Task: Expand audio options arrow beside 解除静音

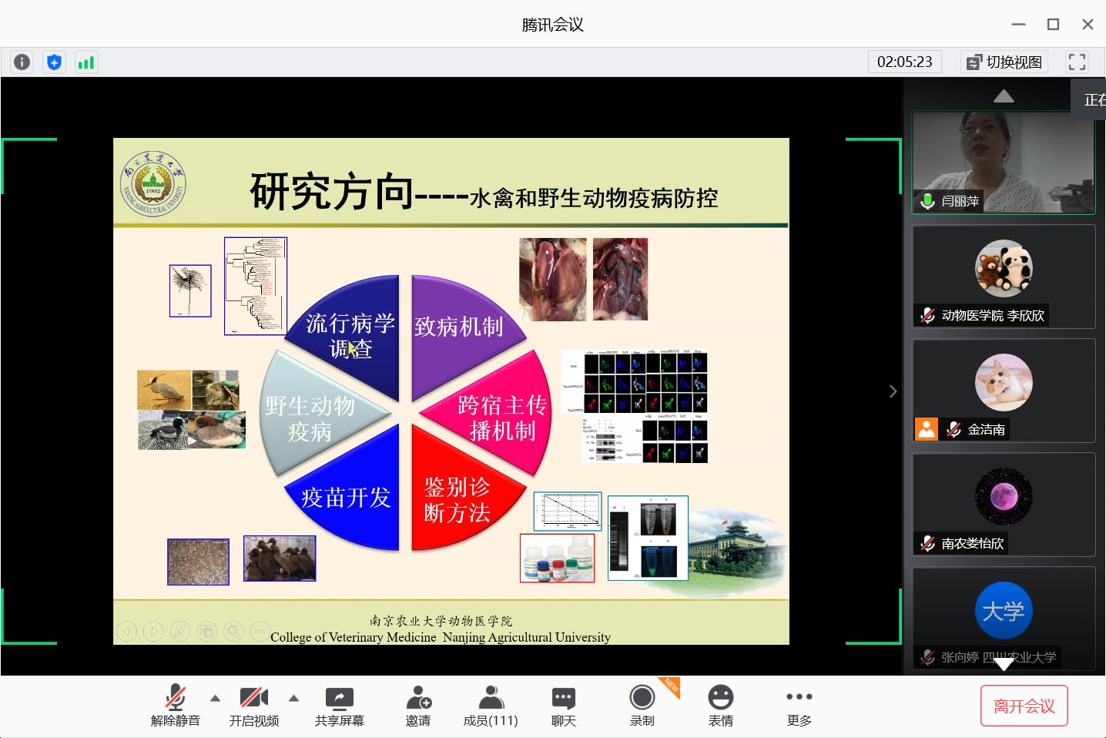Action: tap(216, 699)
